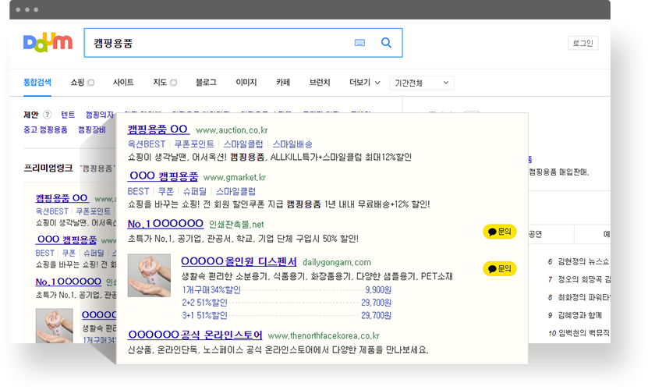This screenshot has width=648, height=390.
Task: Switch to the 쇼핑 tab
Action: click(x=77, y=83)
